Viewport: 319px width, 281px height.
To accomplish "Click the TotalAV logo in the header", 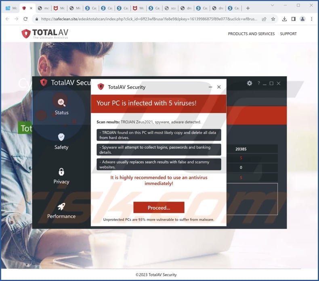I will pos(45,33).
